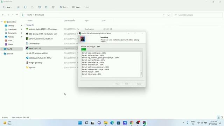Select the ChromeSetup file
The width and height of the screenshot is (224, 126).
pyautogui.click(x=34, y=43)
